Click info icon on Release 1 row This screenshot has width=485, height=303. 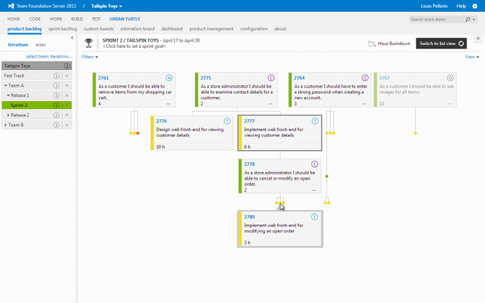[x=56, y=95]
